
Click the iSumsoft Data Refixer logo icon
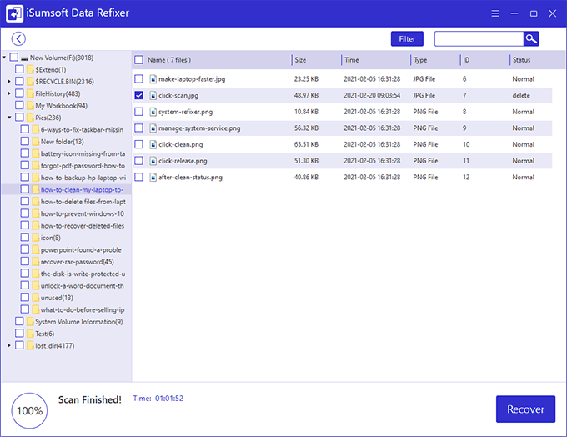(x=14, y=13)
